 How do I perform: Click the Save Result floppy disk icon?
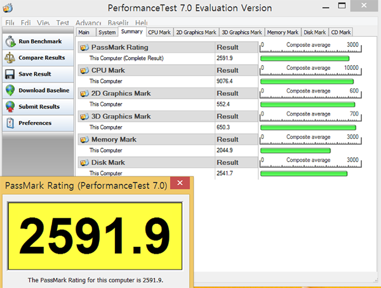tap(10, 74)
